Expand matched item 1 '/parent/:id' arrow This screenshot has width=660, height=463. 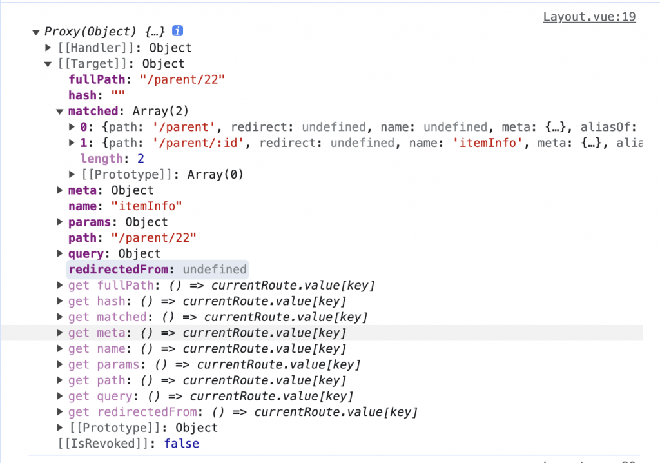click(72, 143)
